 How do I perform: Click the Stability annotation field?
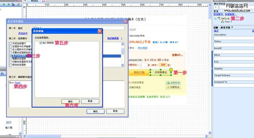(x=234, y=72)
